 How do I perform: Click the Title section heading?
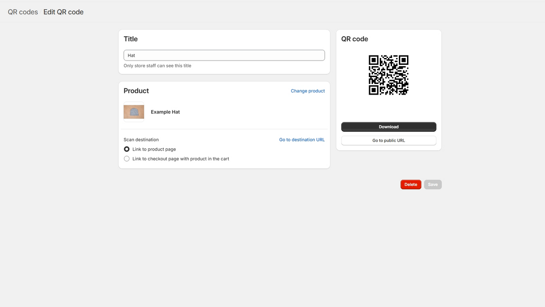pos(131,39)
